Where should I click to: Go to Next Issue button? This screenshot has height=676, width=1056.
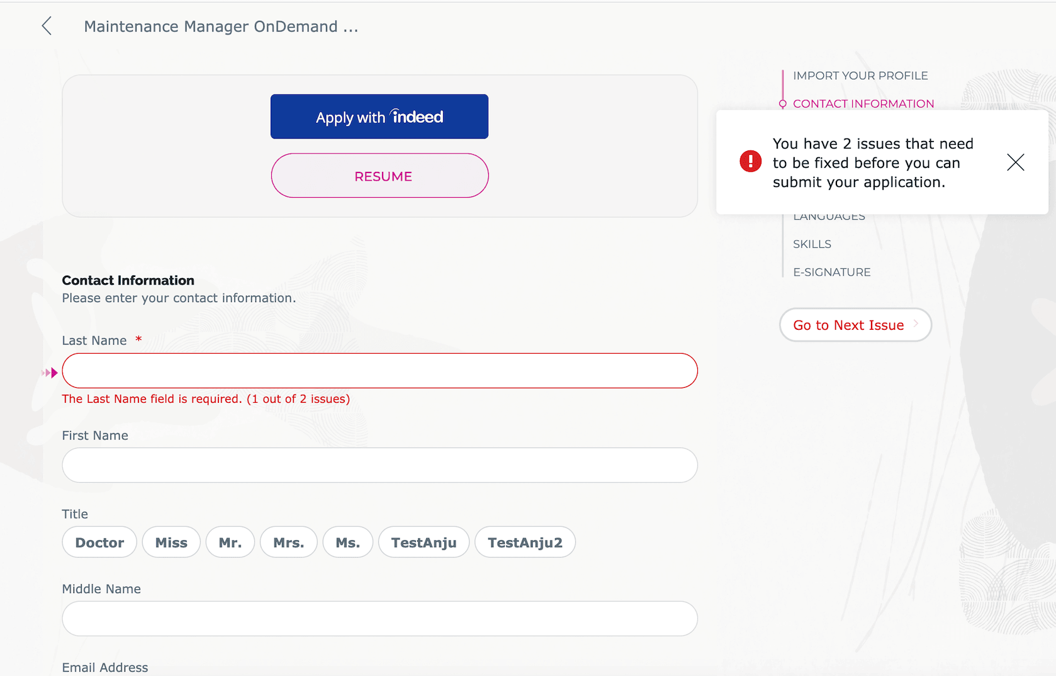pos(855,325)
